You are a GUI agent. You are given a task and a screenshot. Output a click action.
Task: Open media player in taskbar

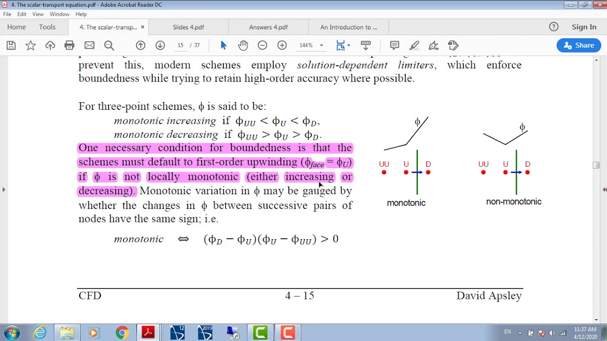pos(93,332)
